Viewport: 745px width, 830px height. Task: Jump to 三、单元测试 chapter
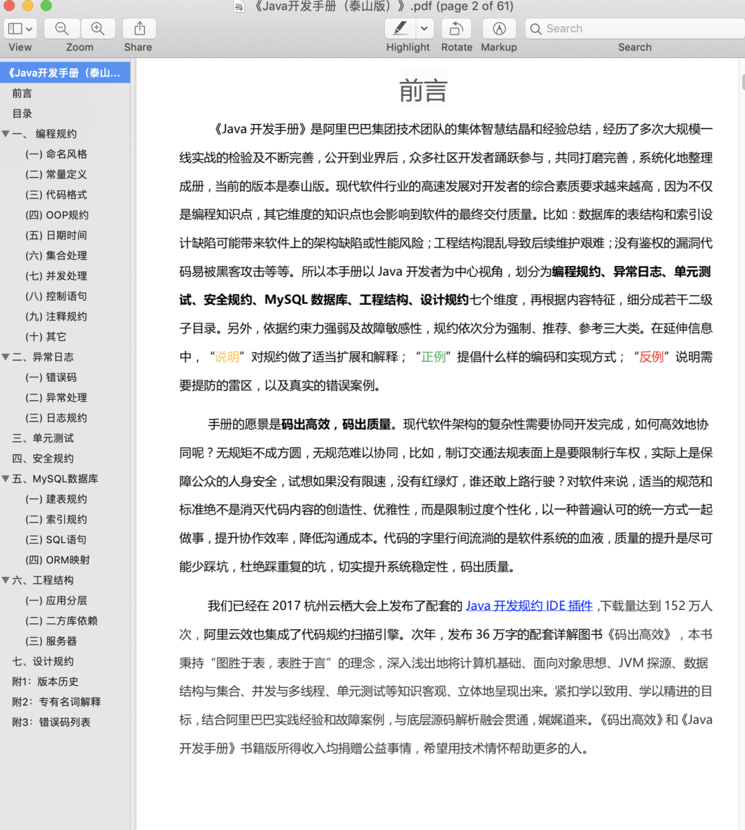(43, 438)
